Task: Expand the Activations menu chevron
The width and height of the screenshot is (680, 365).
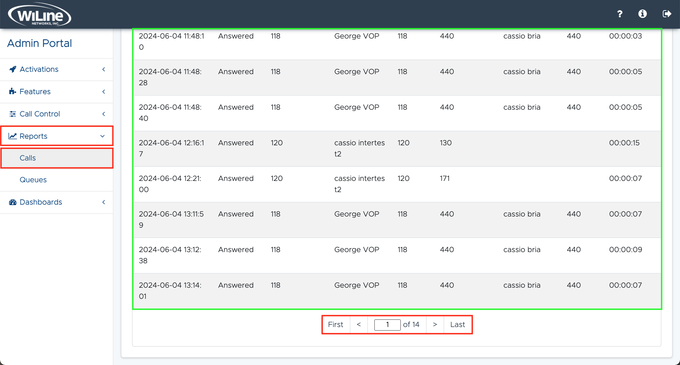Action: [x=104, y=69]
